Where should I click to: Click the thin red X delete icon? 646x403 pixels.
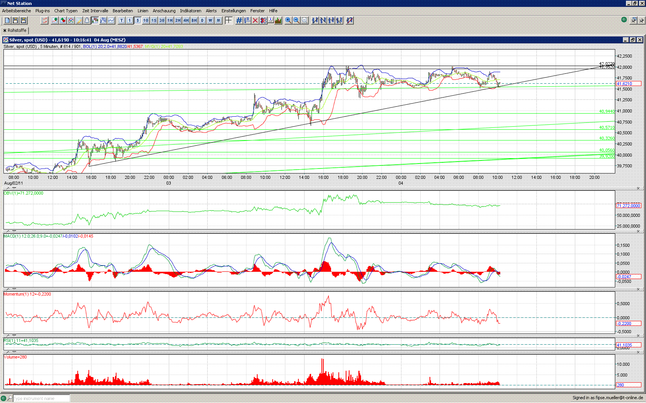tap(255, 20)
